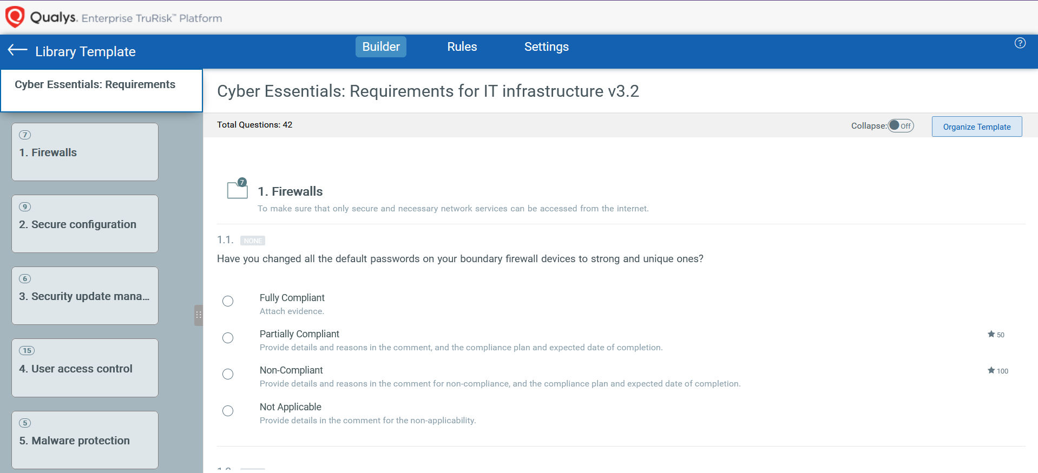The image size is (1038, 473).
Task: Click the 7 count badge on Firewalls card
Action: click(x=25, y=135)
